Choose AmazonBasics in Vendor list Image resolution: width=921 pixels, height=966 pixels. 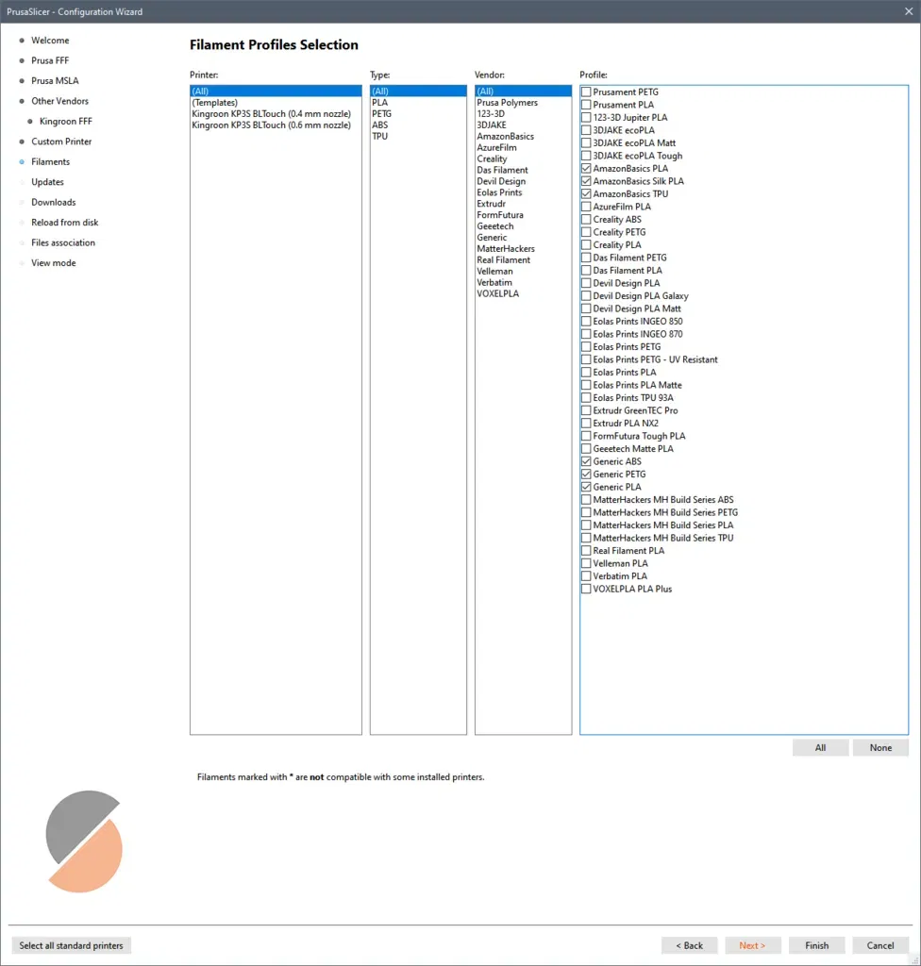pyautogui.click(x=523, y=136)
